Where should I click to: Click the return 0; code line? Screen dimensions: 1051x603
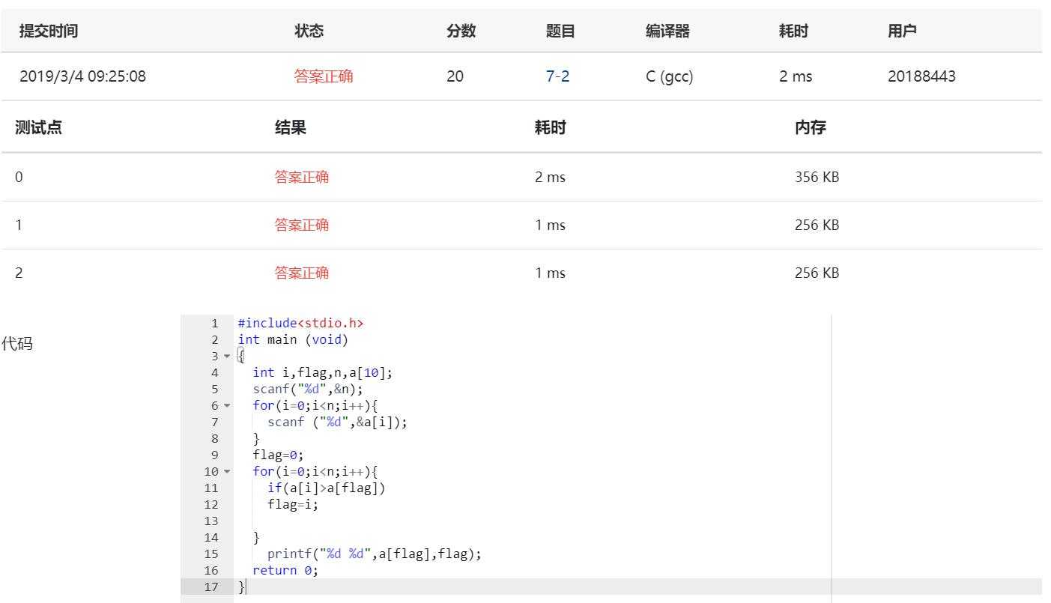tap(285, 570)
